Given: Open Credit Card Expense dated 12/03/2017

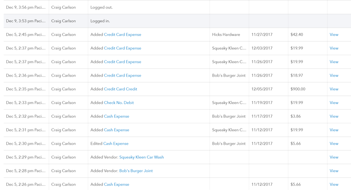Looking at the screenshot, I should tap(122, 48).
